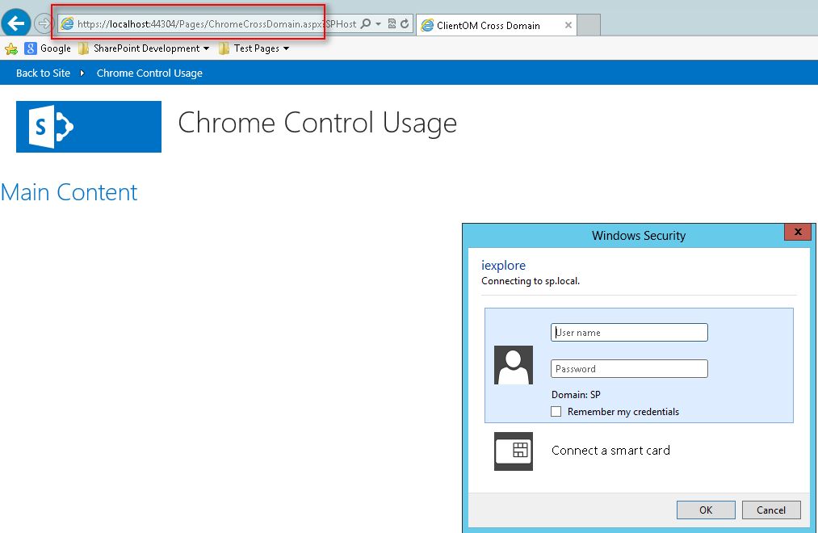Click the Connecting to sp.local. text
818x533 pixels.
[x=531, y=281]
